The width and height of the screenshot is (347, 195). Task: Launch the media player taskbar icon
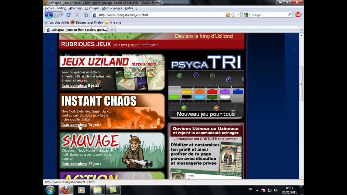[82, 190]
